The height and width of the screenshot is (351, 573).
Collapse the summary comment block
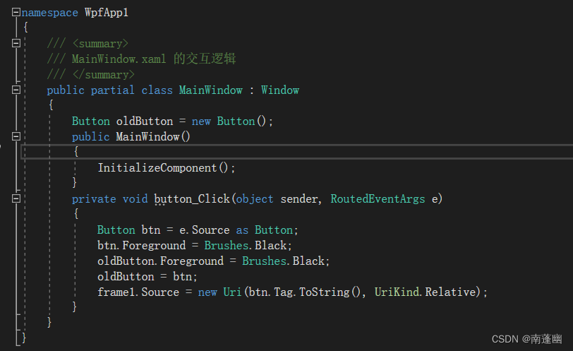16,44
